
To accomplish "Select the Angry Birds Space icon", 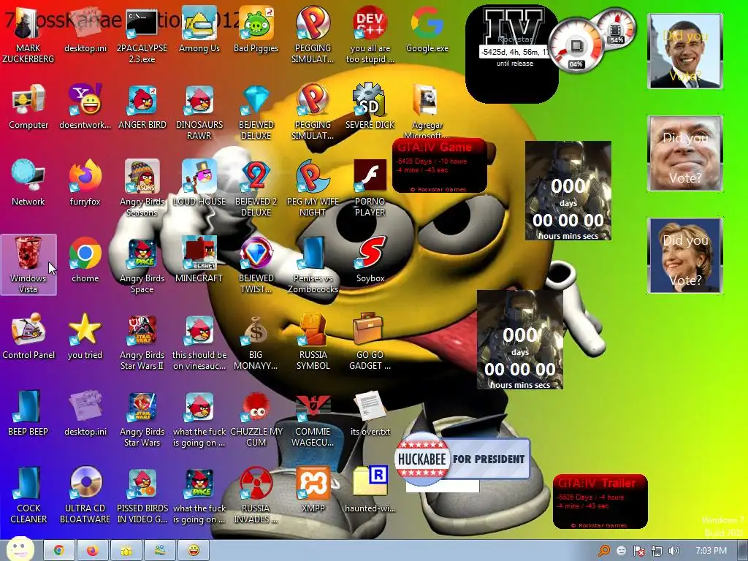I will click(x=142, y=265).
